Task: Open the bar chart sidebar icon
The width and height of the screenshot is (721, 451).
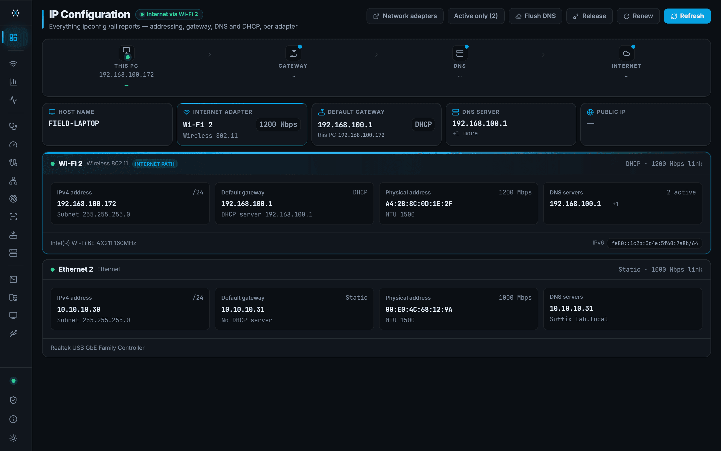Action: pos(14,82)
